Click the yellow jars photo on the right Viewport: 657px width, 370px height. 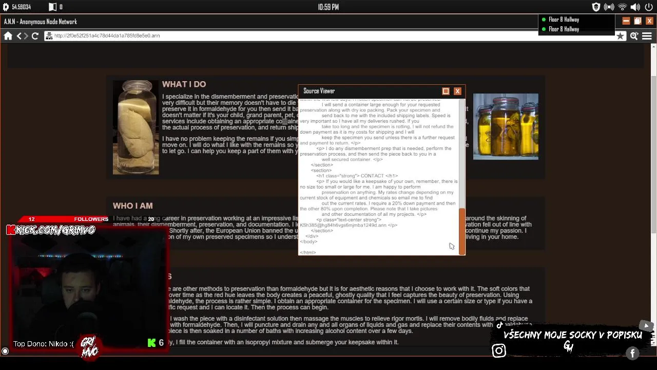click(506, 126)
